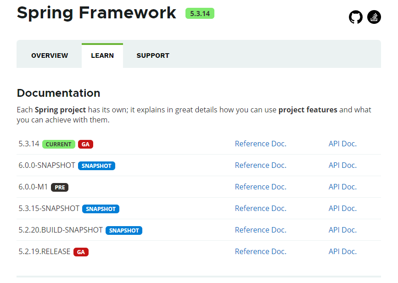
Task: Click the PRE badge next to 6.0.0-M1
Action: click(60, 187)
